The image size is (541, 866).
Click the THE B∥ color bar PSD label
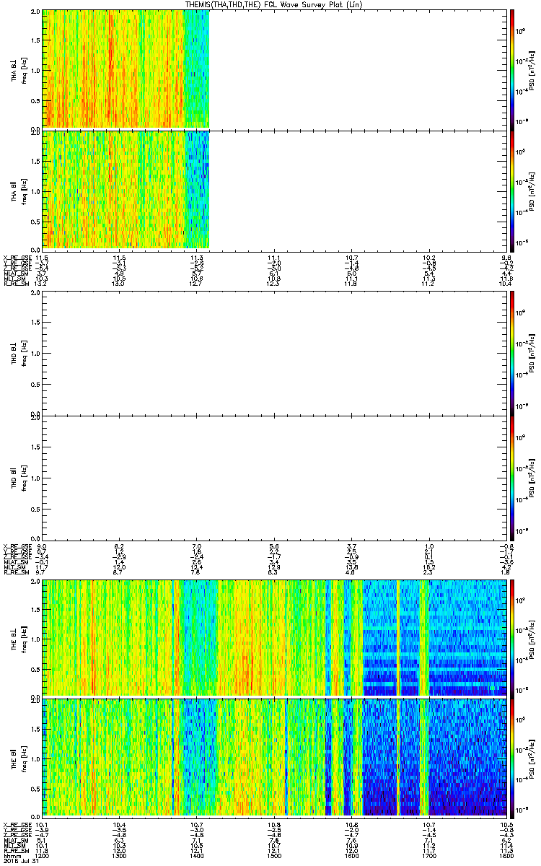coord(533,758)
